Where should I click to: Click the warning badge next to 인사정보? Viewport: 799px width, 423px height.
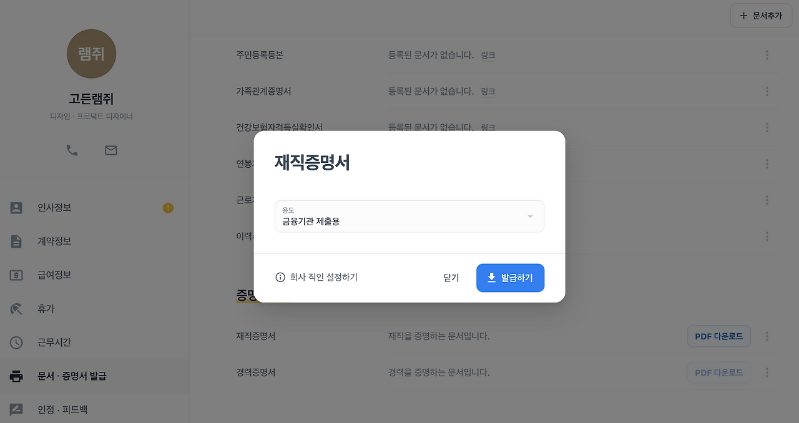[168, 208]
